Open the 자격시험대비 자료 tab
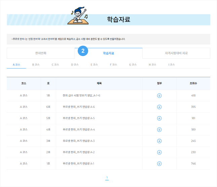Viewport: 217px width, 187px height. click(176, 53)
